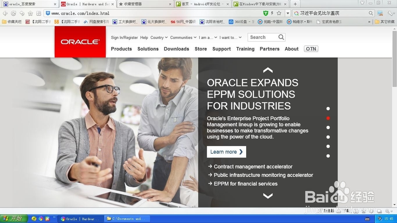
Task: Expand the I am a... dropdown
Action: tap(208, 37)
